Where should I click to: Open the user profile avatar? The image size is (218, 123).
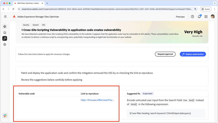212,17
